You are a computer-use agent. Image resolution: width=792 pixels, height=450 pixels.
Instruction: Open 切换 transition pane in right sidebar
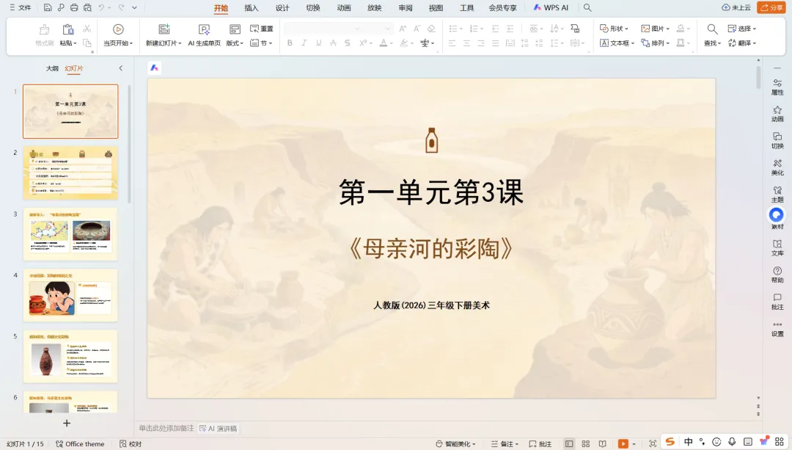pos(777,140)
